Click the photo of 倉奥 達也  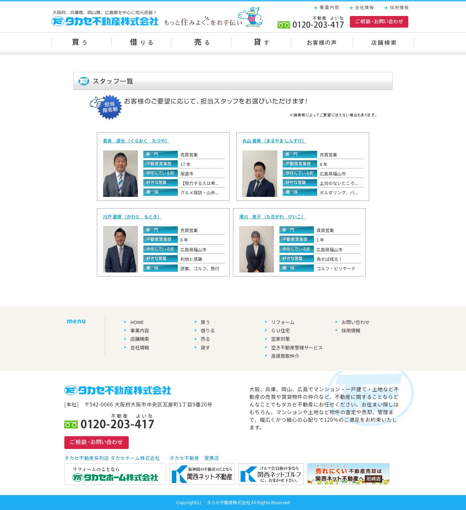pyautogui.click(x=120, y=174)
